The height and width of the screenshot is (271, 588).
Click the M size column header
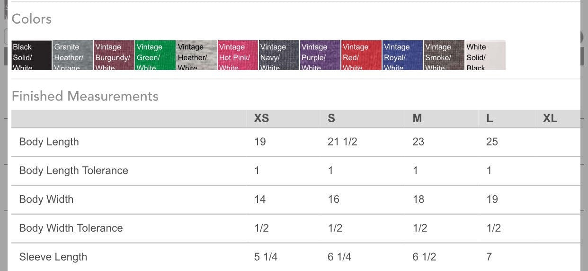point(417,118)
